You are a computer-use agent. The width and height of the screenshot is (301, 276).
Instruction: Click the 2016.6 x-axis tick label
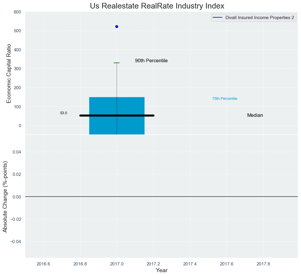point(43,264)
